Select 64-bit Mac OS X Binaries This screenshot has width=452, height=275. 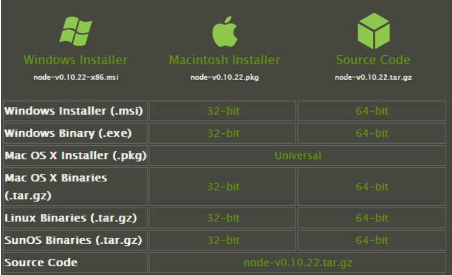pos(372,187)
